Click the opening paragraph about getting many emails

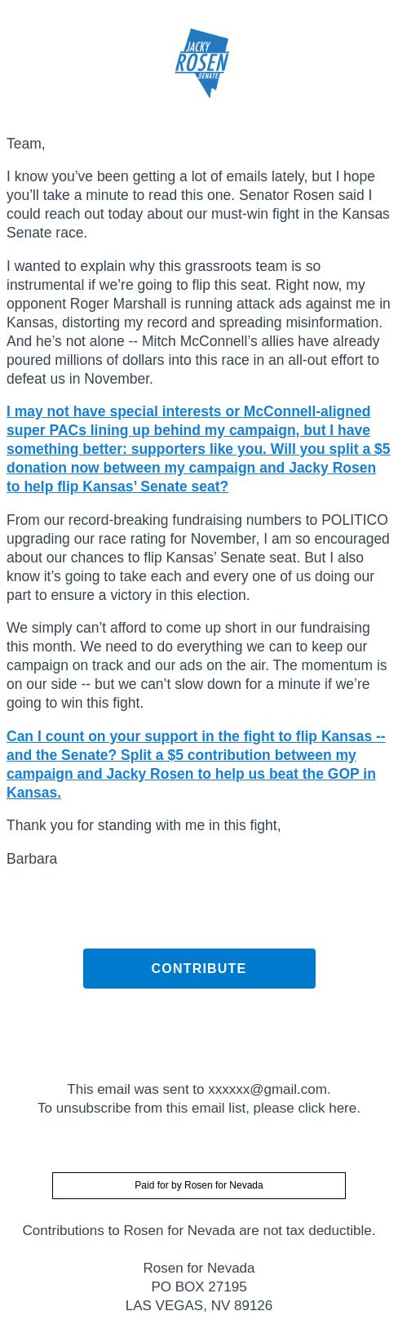click(x=198, y=205)
